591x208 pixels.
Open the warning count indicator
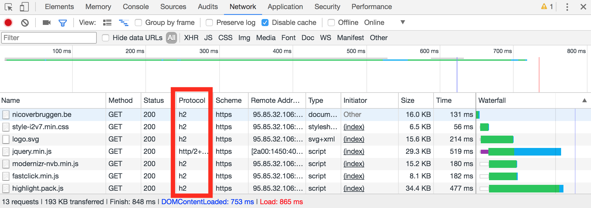[547, 6]
